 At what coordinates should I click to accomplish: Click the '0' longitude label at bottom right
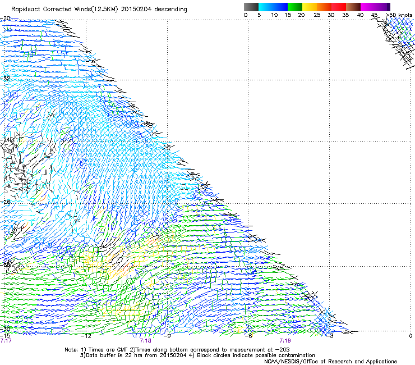point(411,336)
